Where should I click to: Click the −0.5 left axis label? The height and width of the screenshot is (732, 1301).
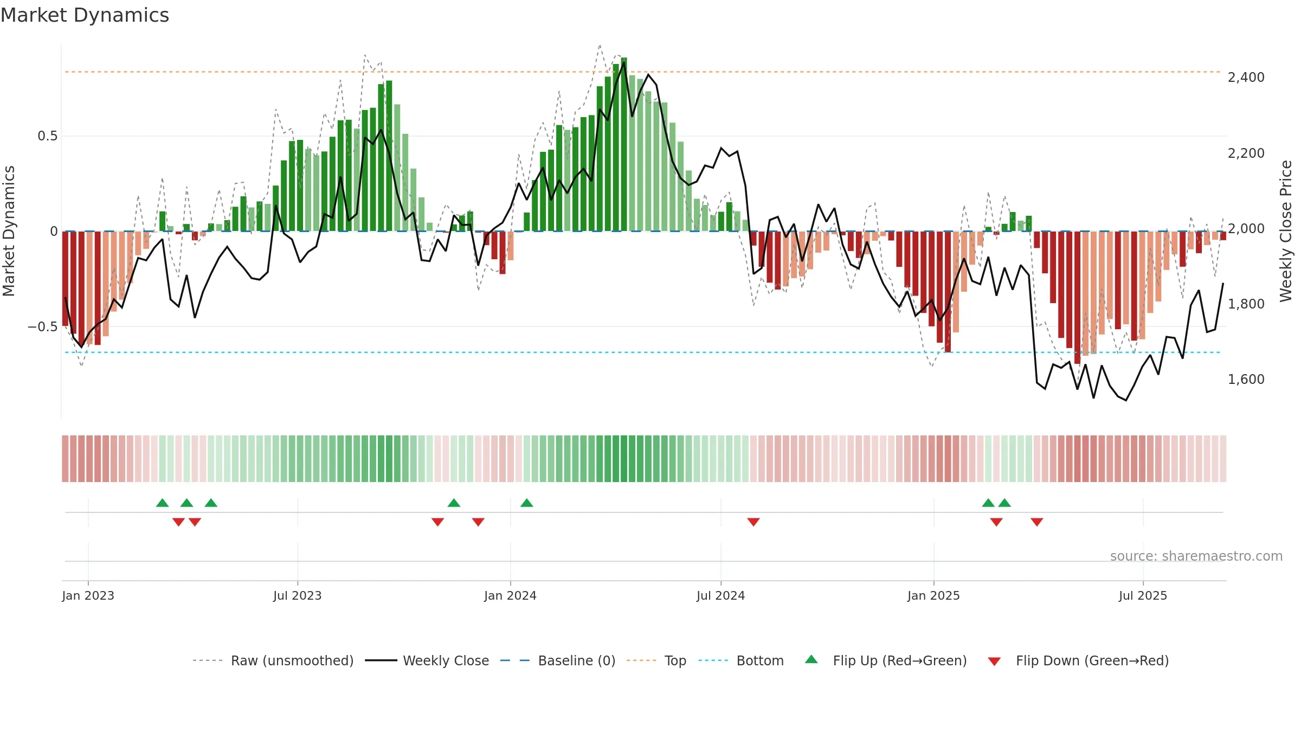[x=42, y=327]
